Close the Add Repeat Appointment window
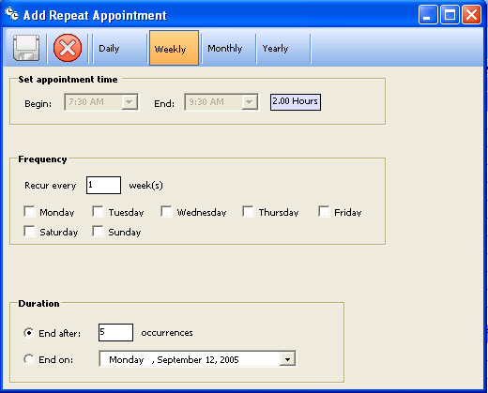Viewport: 488px width, 393px height. click(x=471, y=14)
